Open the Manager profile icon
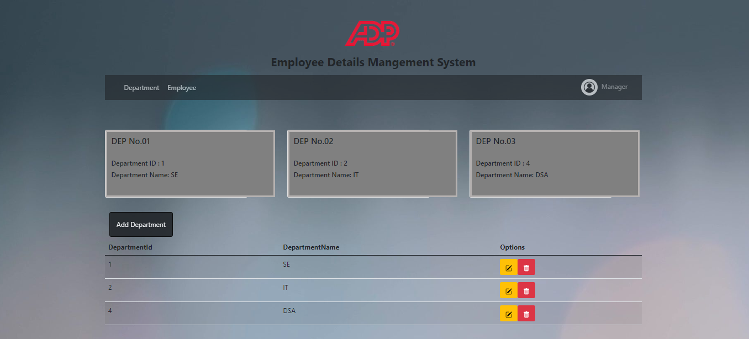Screen dimensions: 749x339 click(x=589, y=87)
